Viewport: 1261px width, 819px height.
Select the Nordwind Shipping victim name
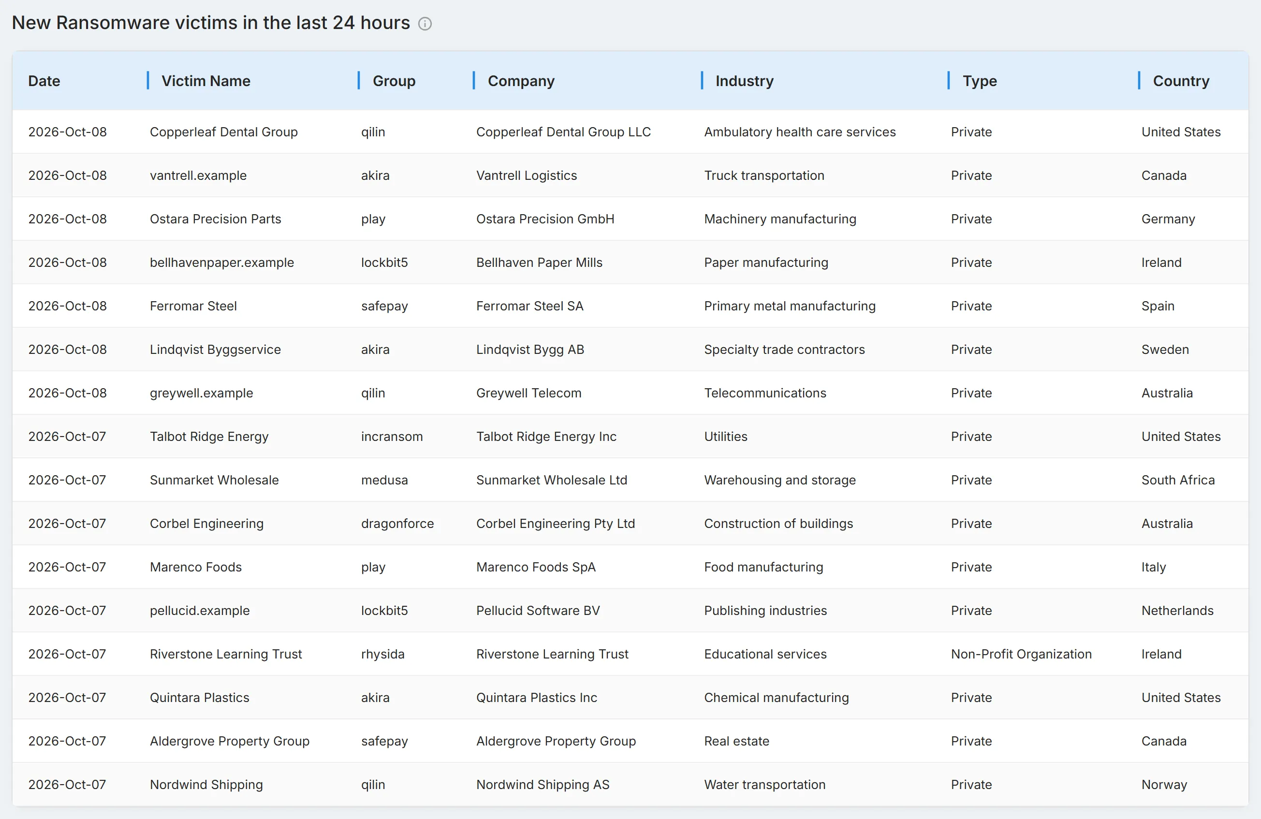pyautogui.click(x=206, y=784)
